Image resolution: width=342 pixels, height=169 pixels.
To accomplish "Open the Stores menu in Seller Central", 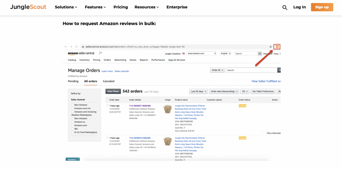I will point(133,60).
